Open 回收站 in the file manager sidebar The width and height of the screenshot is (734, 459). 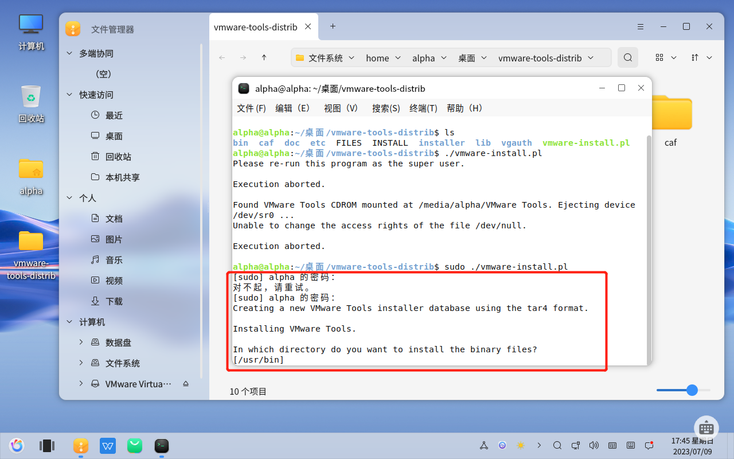[118, 157]
